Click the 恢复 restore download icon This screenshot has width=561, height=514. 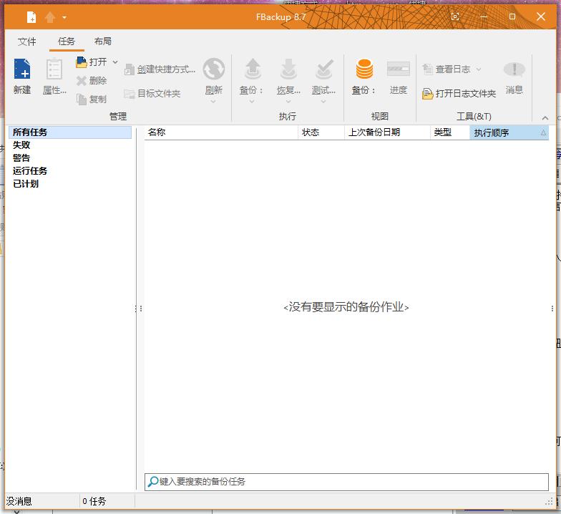click(x=288, y=69)
